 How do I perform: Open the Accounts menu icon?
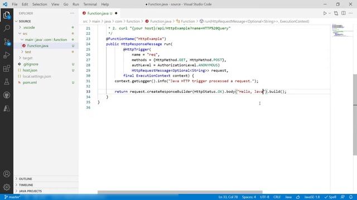tap(7, 174)
